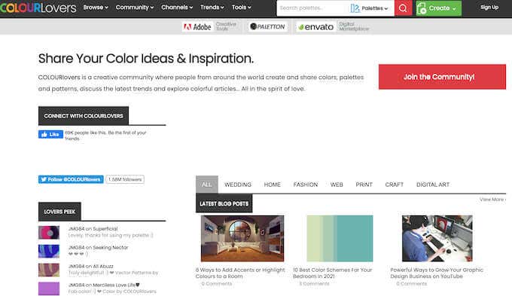512x296 pixels.
Task: Open the teal color schemes blog thumbnail
Action: [x=340, y=238]
